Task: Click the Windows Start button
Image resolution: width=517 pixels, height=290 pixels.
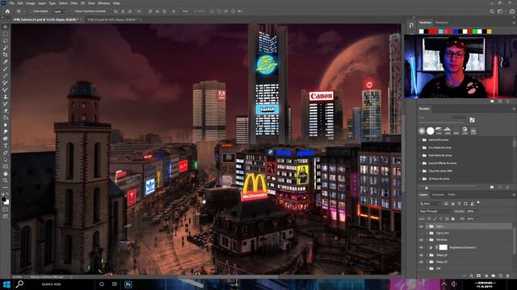Action: tap(6, 284)
